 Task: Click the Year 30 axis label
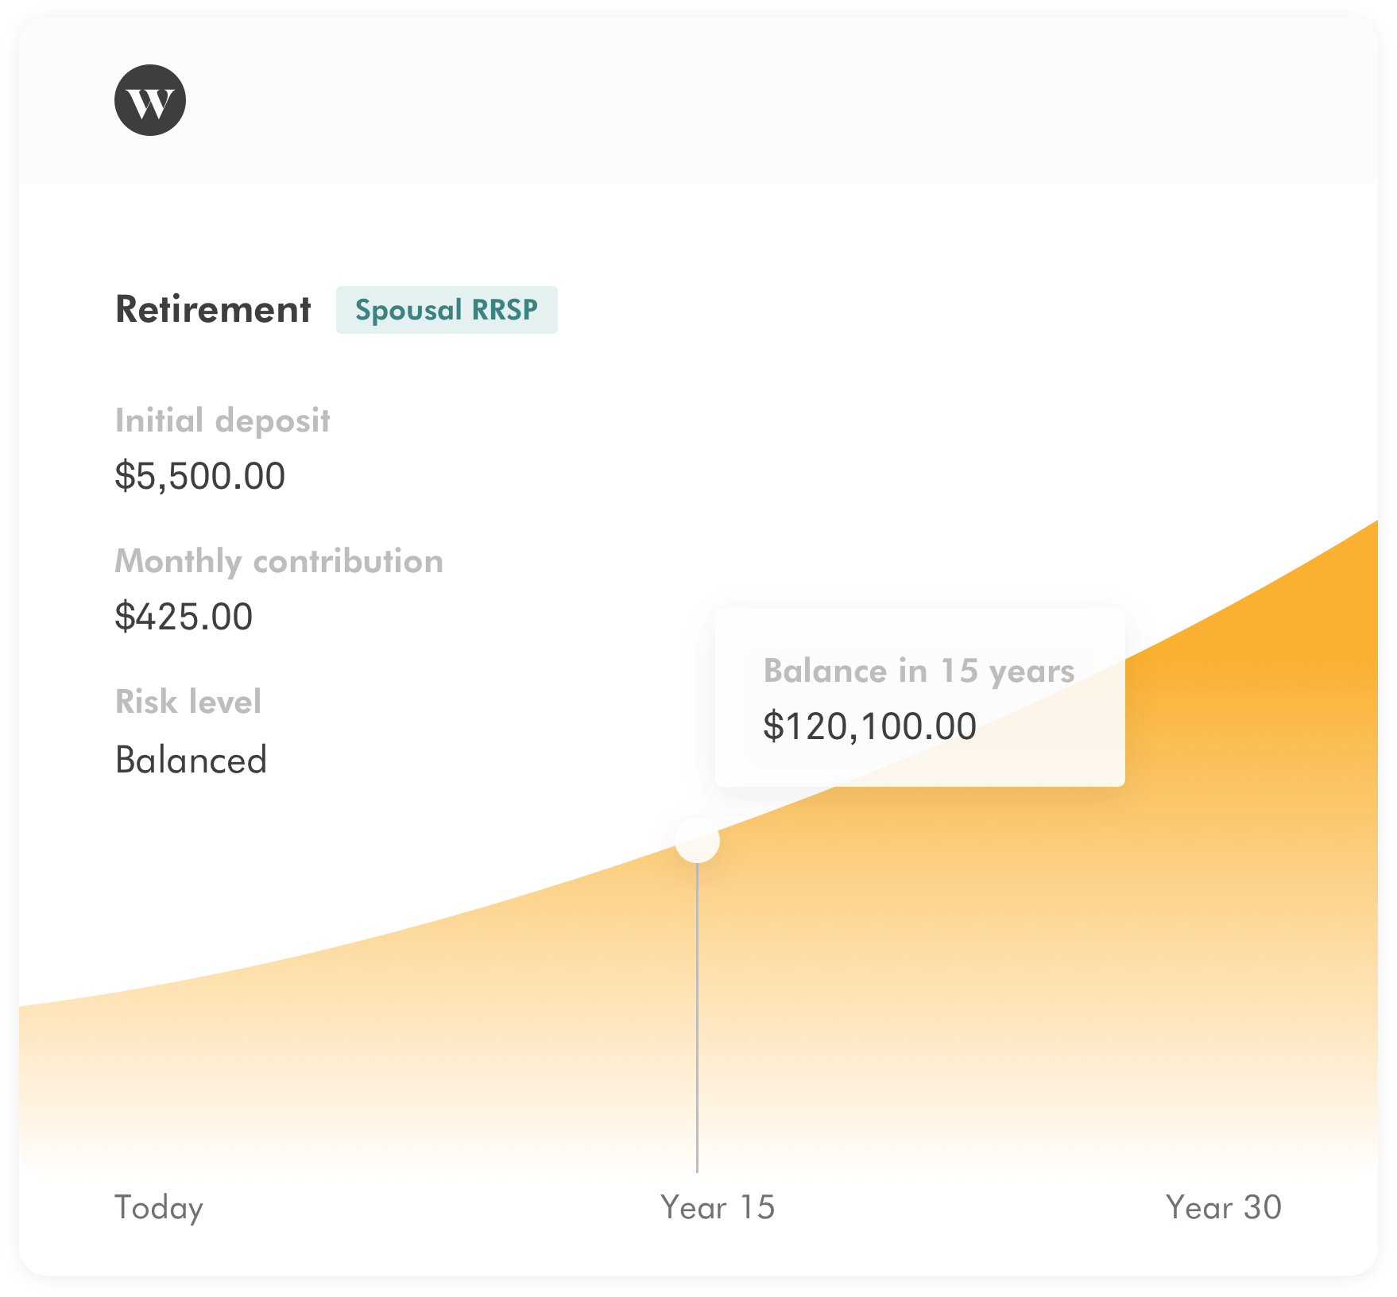tap(1223, 1207)
